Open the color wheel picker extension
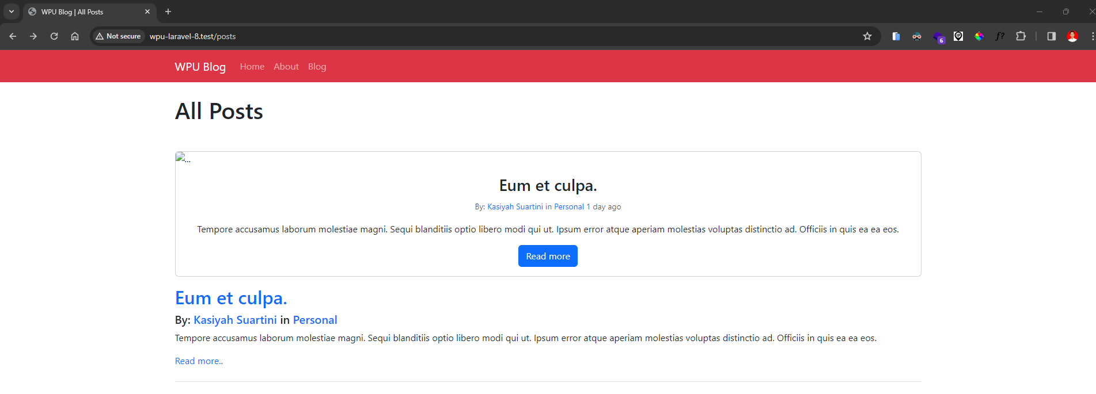Image resolution: width=1096 pixels, height=394 pixels. pos(979,36)
